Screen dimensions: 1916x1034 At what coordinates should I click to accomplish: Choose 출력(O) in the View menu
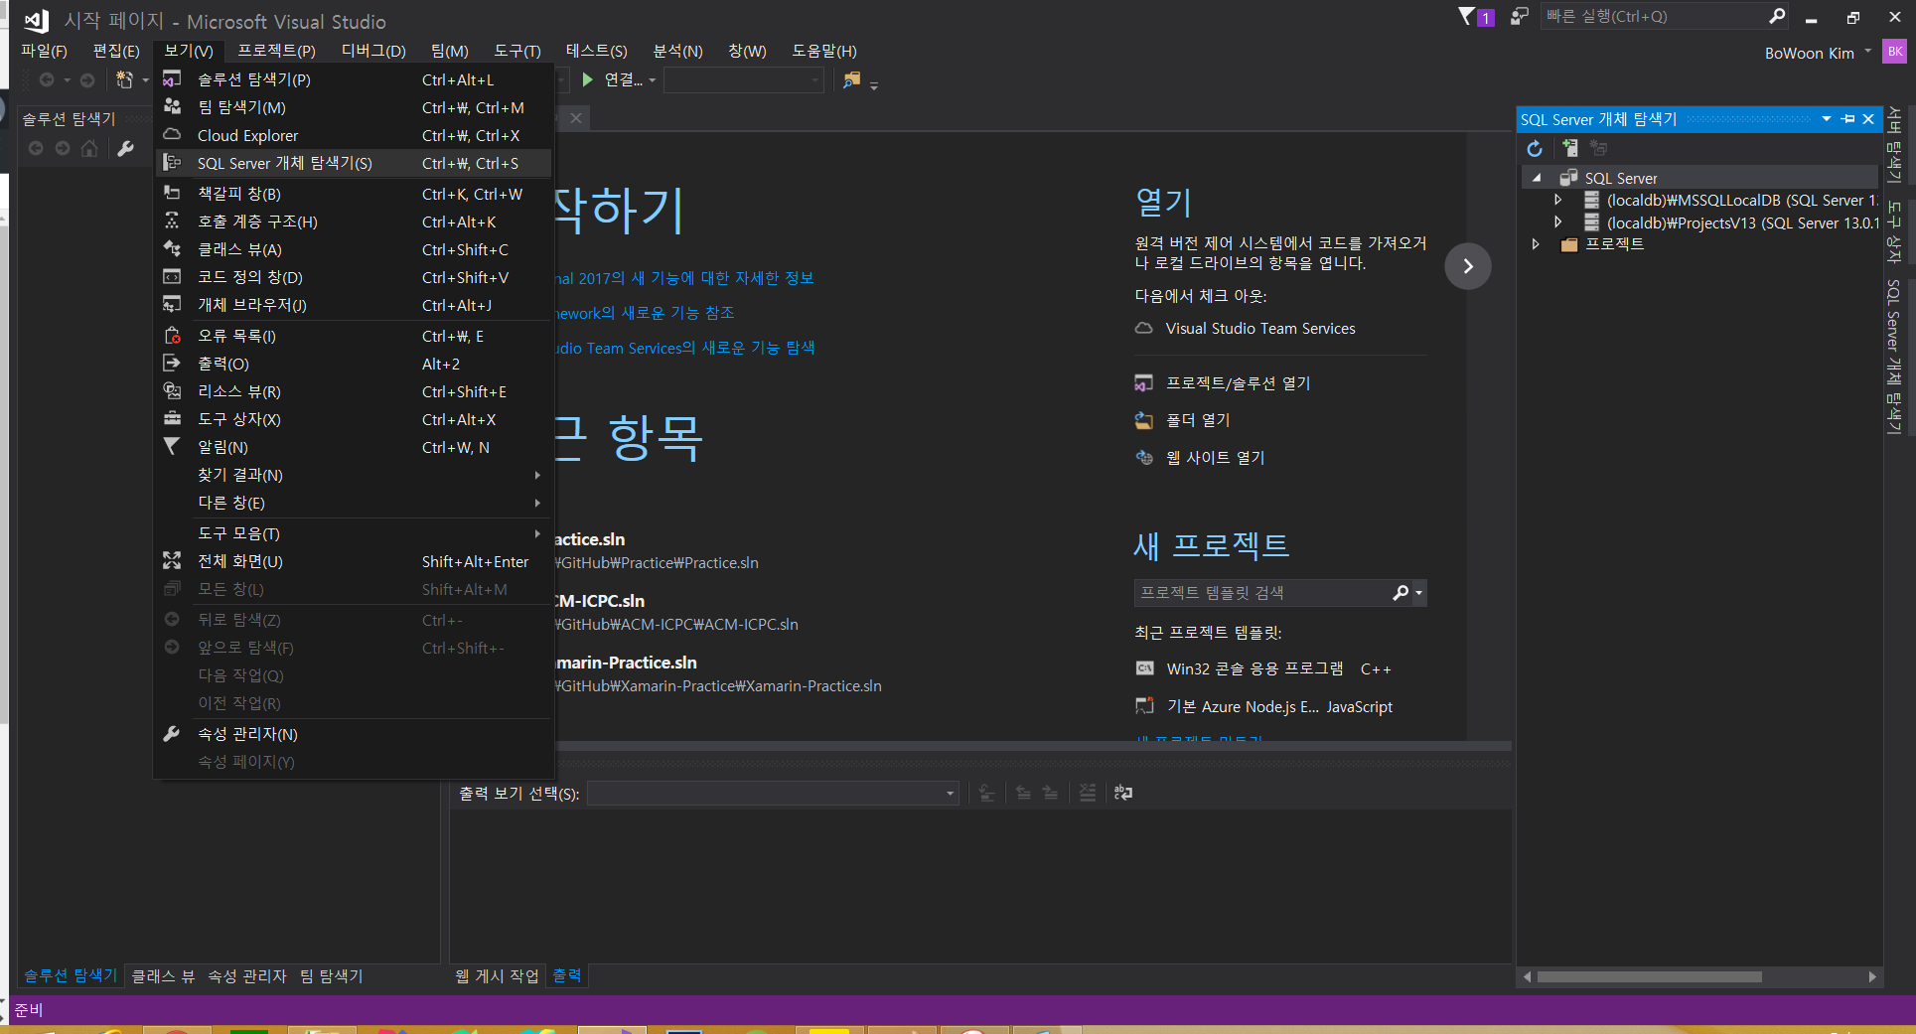354,364
